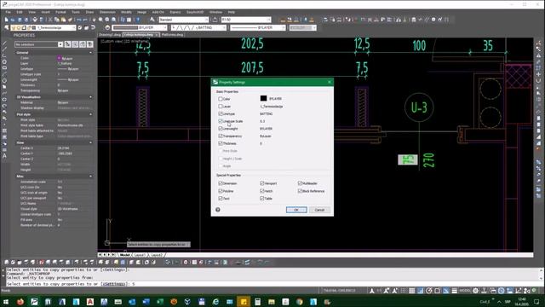The image size is (545, 307).
Task: Click the last icon in Properties panel header
Action: [x=90, y=44]
